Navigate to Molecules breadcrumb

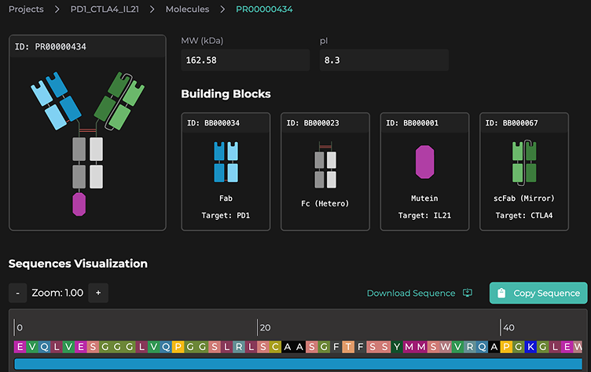point(187,9)
